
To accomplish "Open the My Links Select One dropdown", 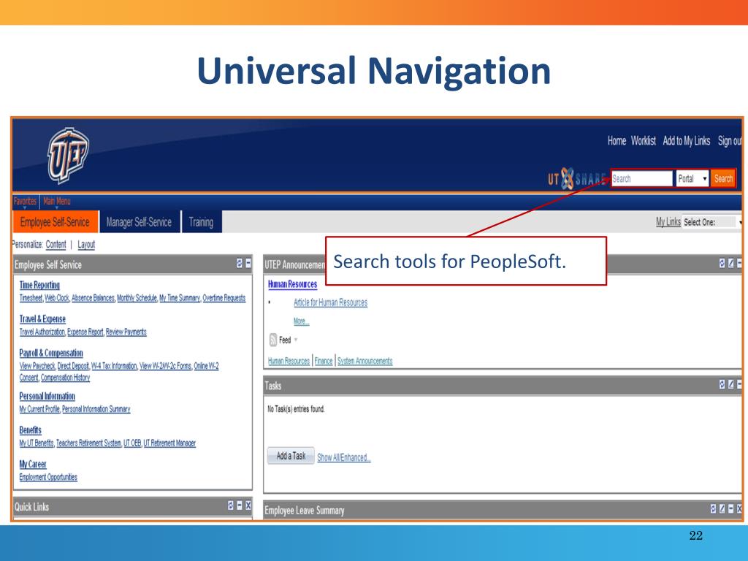I will [711, 222].
